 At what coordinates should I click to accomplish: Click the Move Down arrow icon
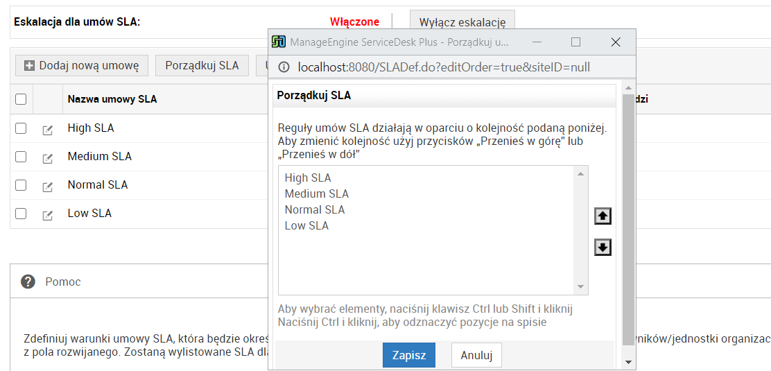pyautogui.click(x=603, y=247)
